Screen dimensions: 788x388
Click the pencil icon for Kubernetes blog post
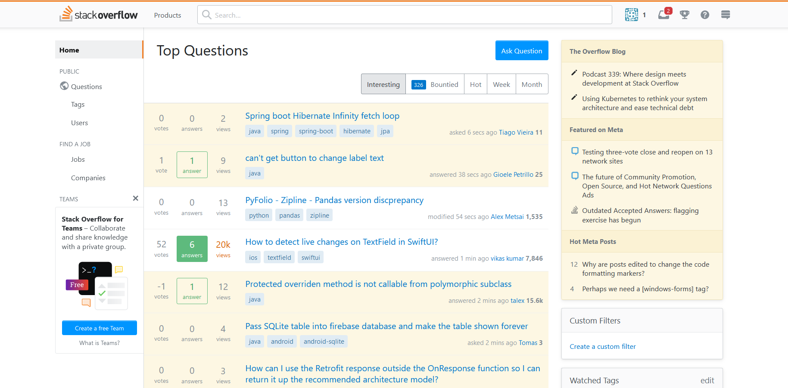pos(574,97)
